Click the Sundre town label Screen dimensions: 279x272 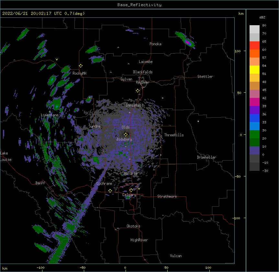(95, 126)
